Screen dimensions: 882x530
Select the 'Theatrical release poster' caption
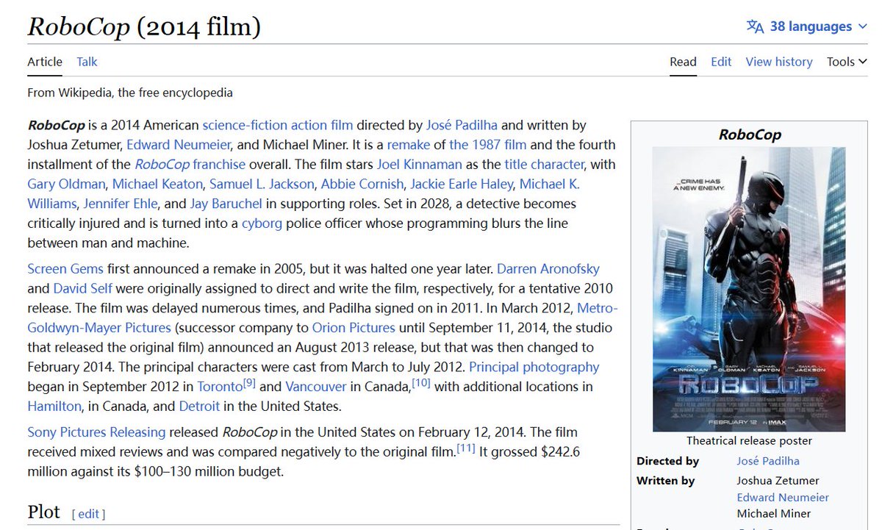coord(749,440)
